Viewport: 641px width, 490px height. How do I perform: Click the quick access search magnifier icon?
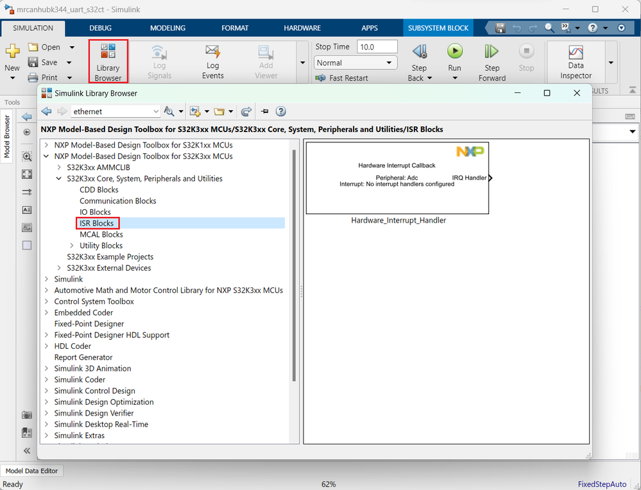(549, 28)
